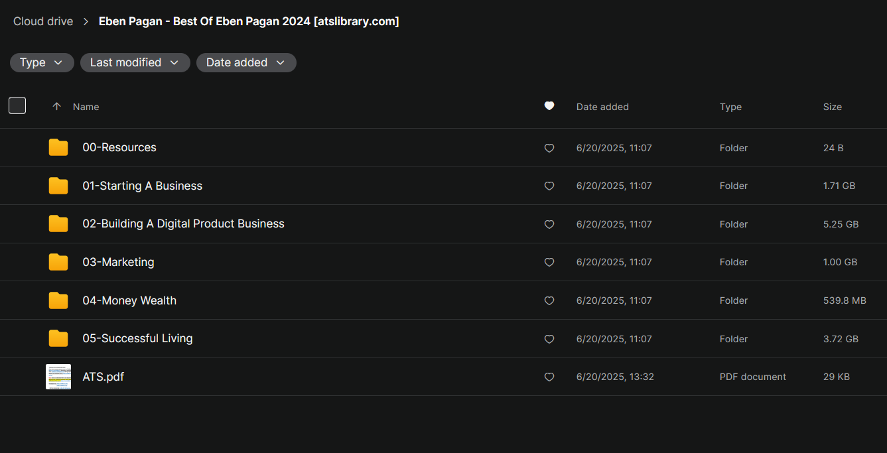This screenshot has width=887, height=453.
Task: Sort by the Type column header
Action: pyautogui.click(x=730, y=107)
